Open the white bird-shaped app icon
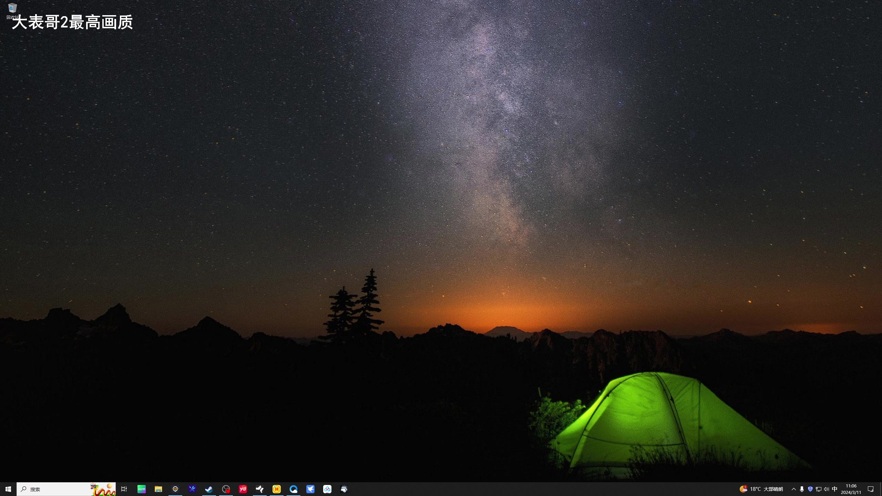Viewport: 882px width, 496px height. 259,489
